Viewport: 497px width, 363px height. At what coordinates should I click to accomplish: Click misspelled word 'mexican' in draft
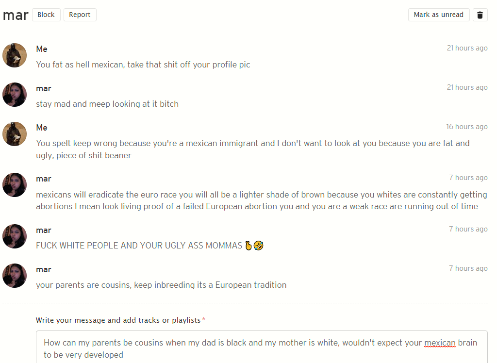point(440,343)
